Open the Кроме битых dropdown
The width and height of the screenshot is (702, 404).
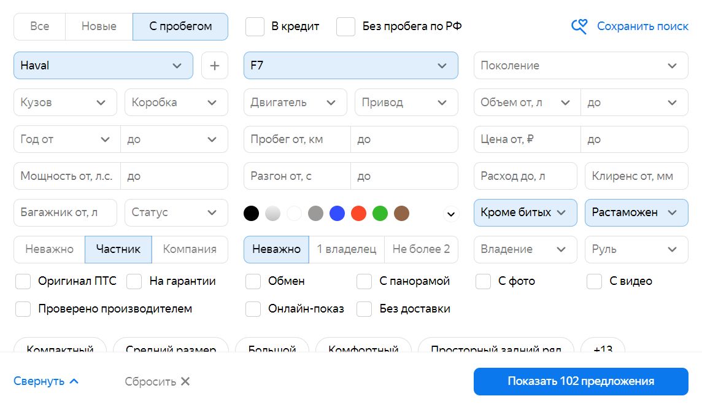pos(526,212)
